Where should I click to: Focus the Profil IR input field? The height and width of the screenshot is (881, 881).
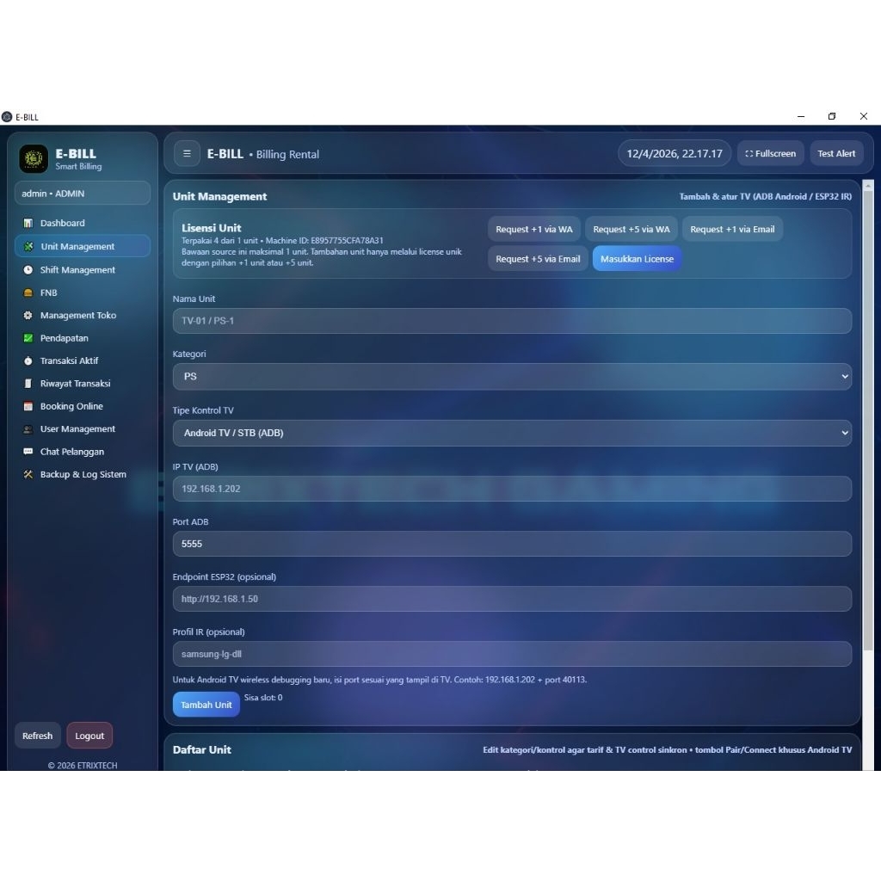(x=512, y=654)
